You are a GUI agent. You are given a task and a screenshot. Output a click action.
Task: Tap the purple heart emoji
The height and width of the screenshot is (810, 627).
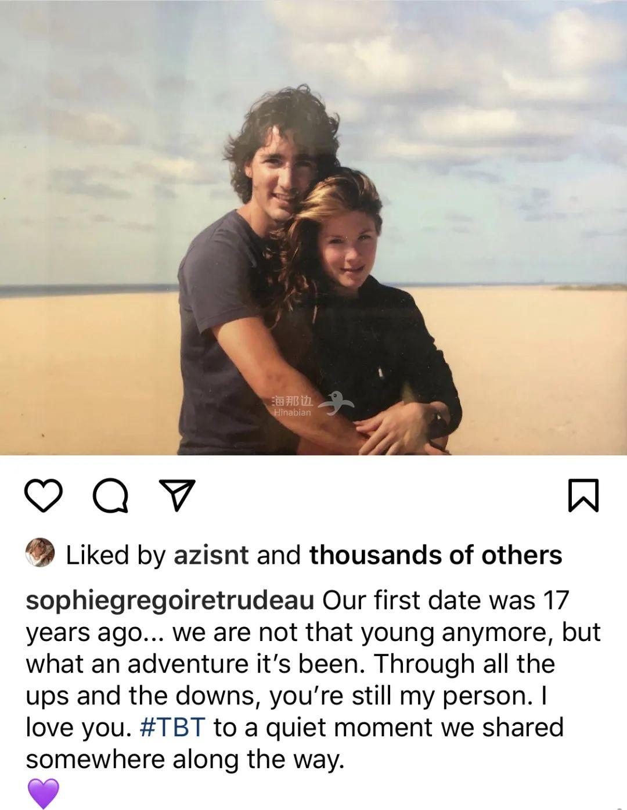point(44,793)
